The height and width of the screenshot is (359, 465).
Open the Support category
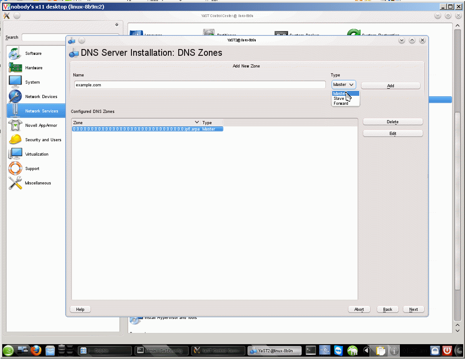tap(32, 169)
